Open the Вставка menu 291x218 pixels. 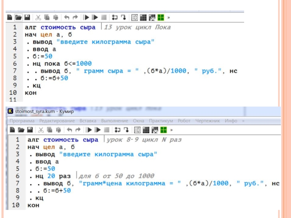88,121
